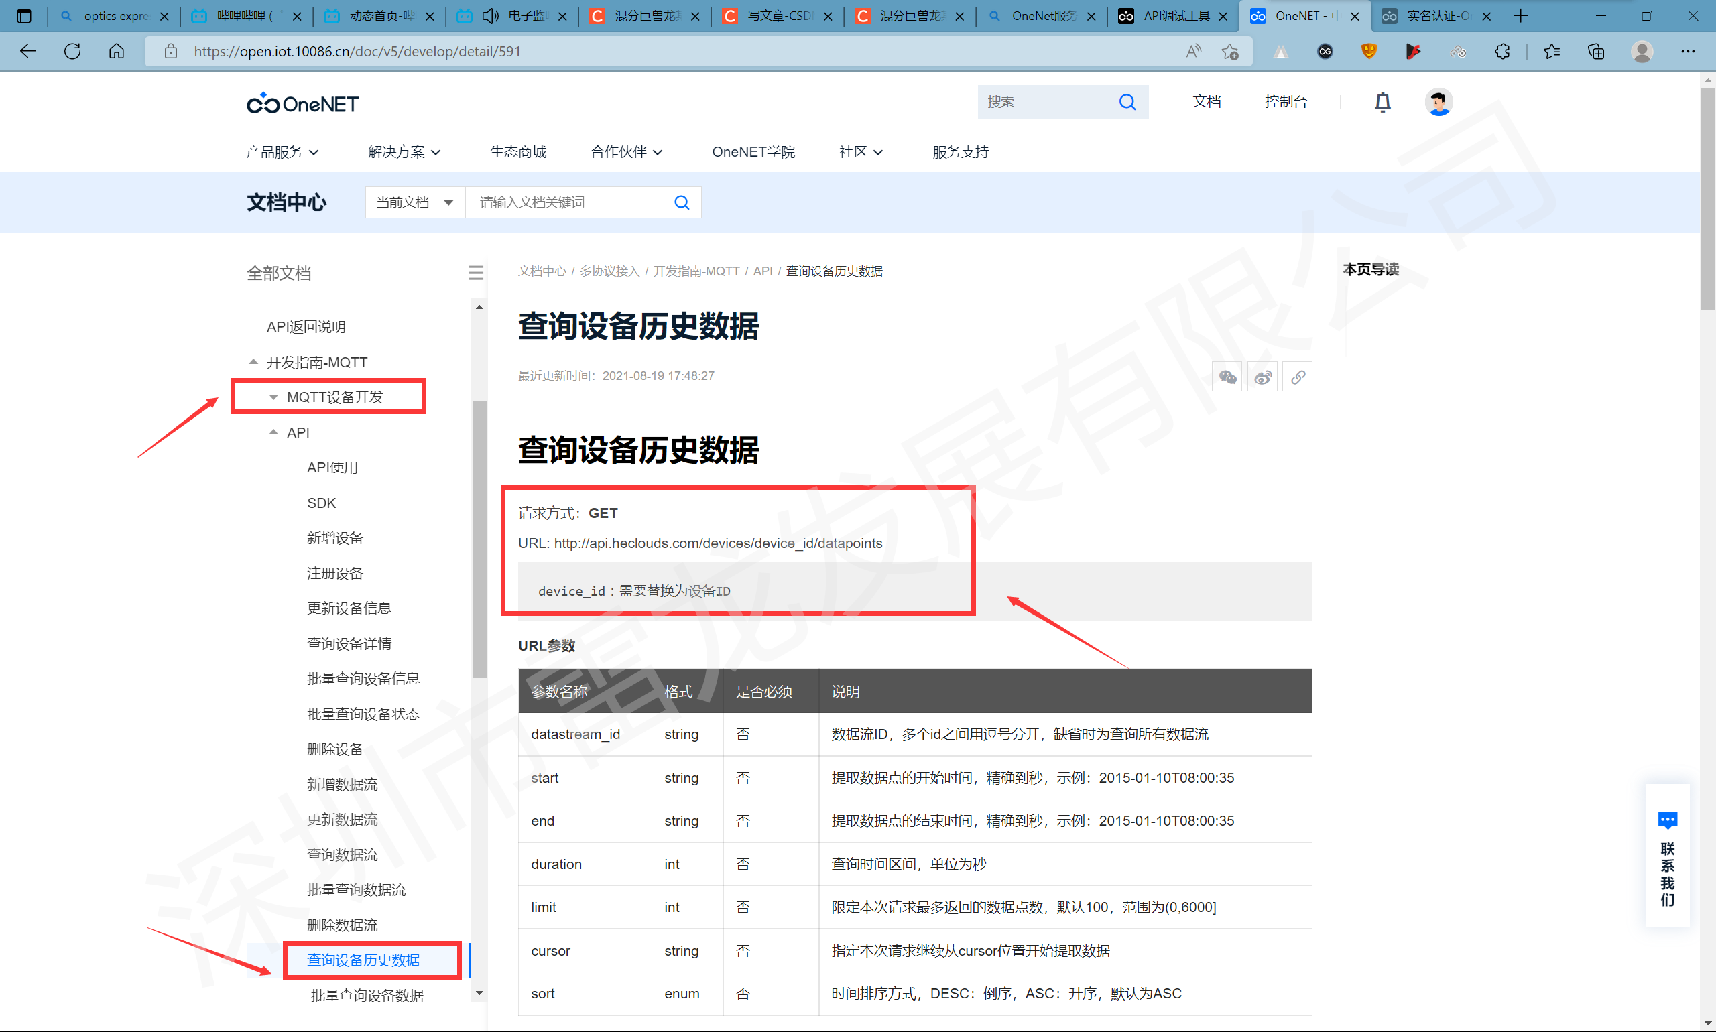The image size is (1716, 1032).
Task: Copy the article link using the link icon
Action: tap(1297, 376)
